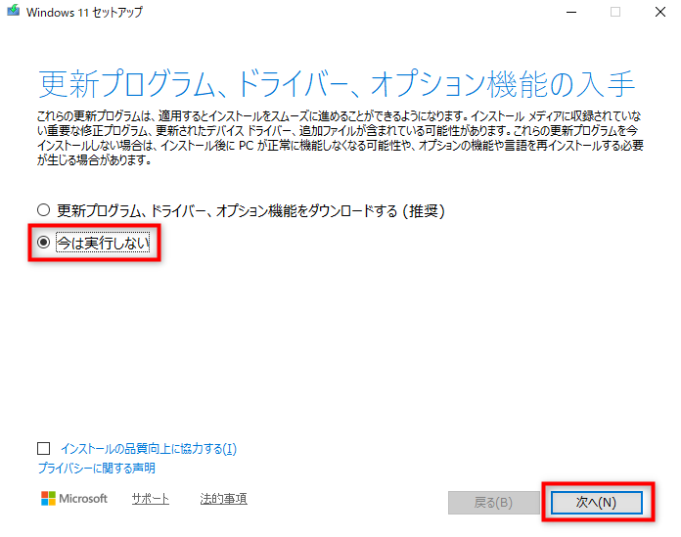
Task: Click the four-color Microsoft logo squares
Action: click(x=48, y=499)
